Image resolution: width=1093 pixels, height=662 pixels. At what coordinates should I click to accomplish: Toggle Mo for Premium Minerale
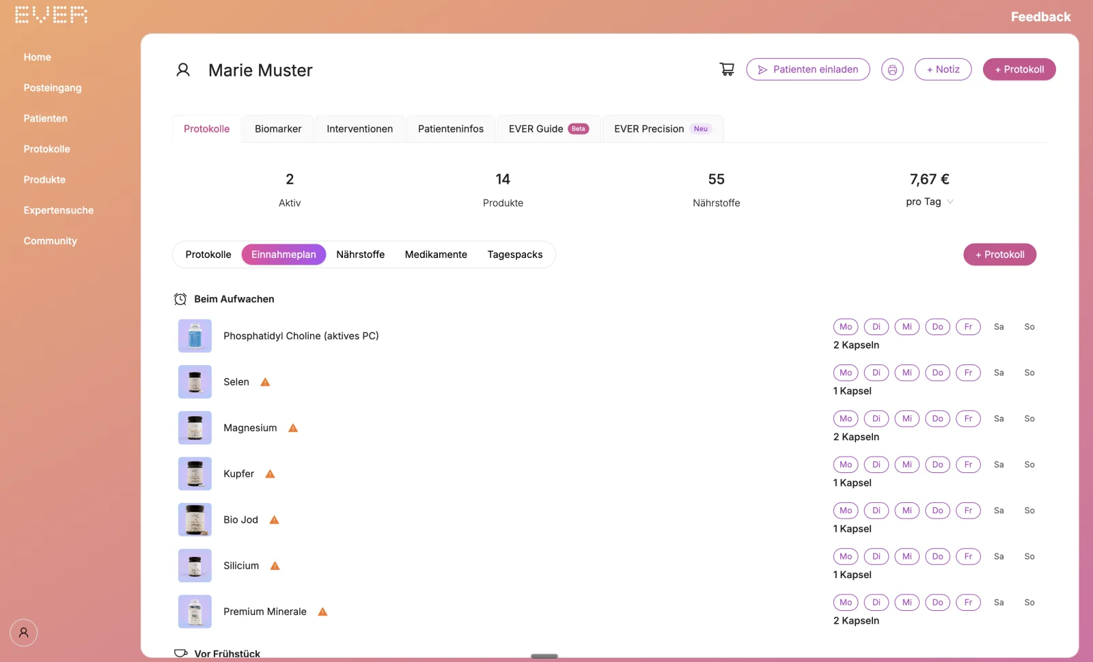coord(846,603)
